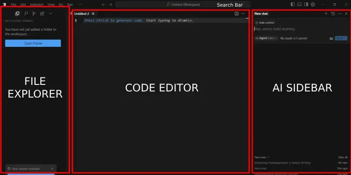351x175 pixels.
Task: Toggle the AI pane layout icon
Action: pos(306,4)
